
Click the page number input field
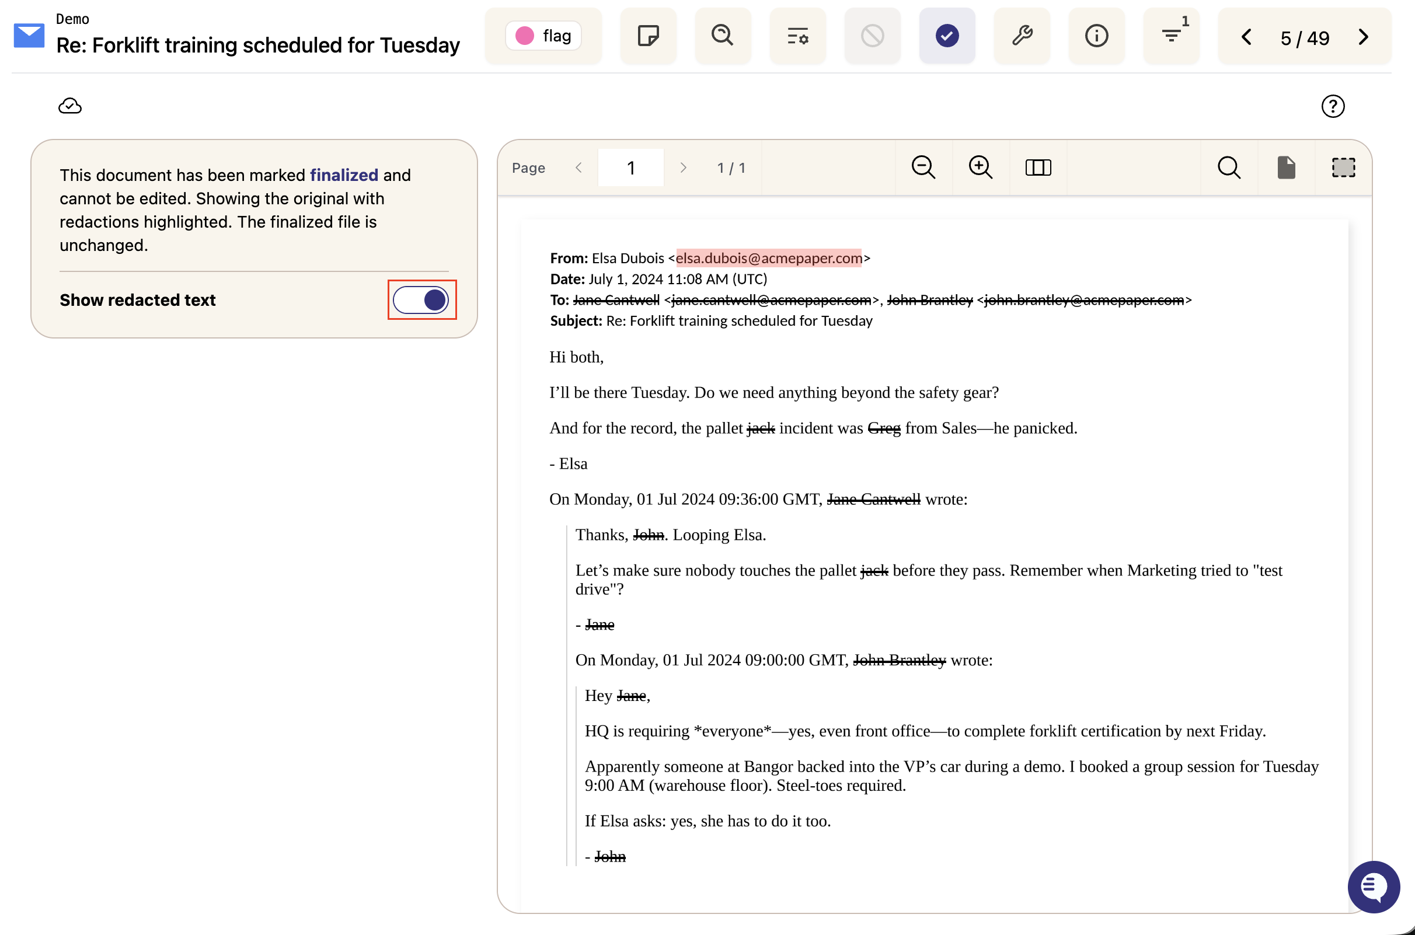point(631,168)
